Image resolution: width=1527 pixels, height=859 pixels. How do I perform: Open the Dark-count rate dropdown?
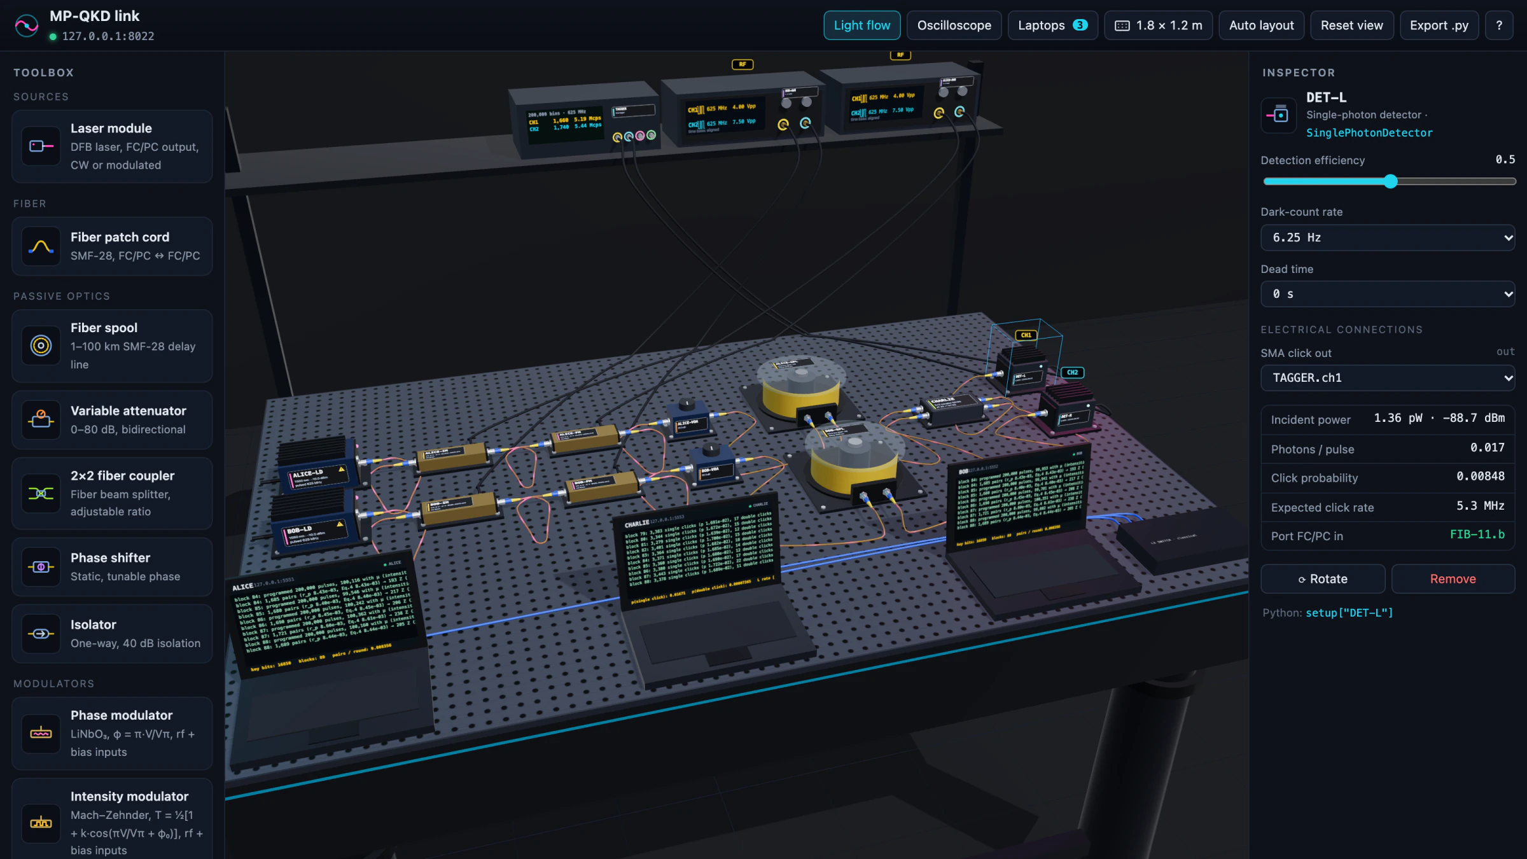coord(1388,237)
